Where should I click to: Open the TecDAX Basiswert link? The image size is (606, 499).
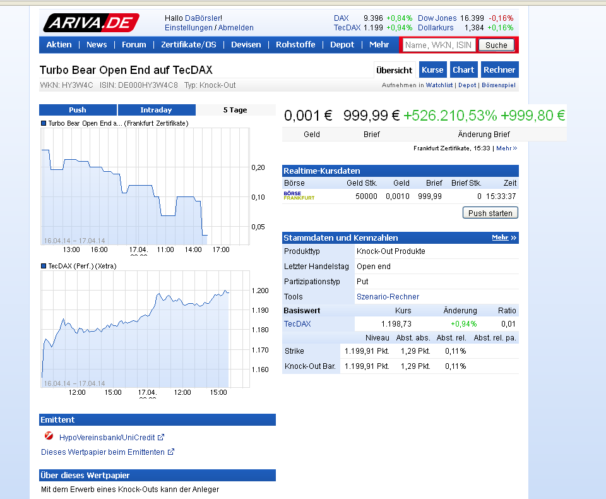point(297,324)
